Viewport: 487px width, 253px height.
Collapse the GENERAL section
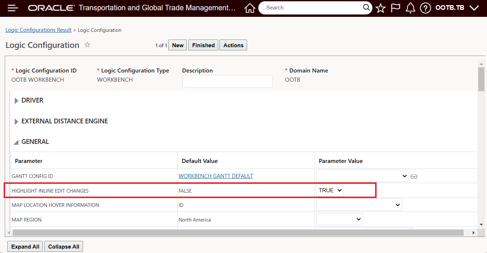16,142
